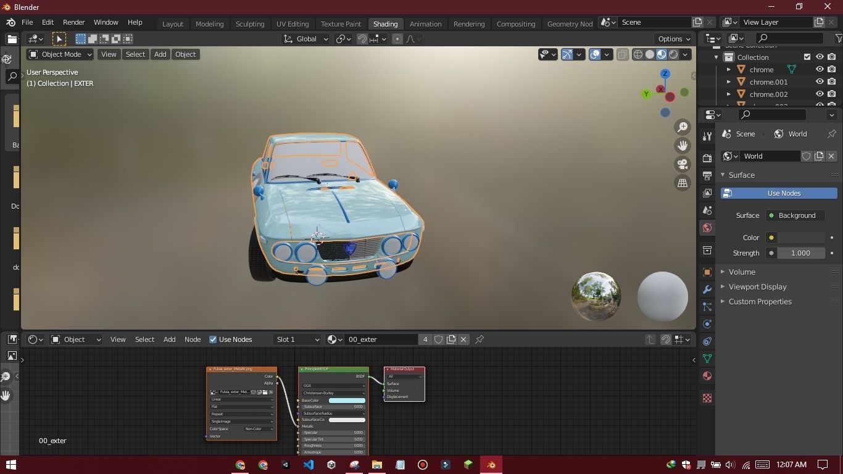Hide chrome object in viewport

820,70
